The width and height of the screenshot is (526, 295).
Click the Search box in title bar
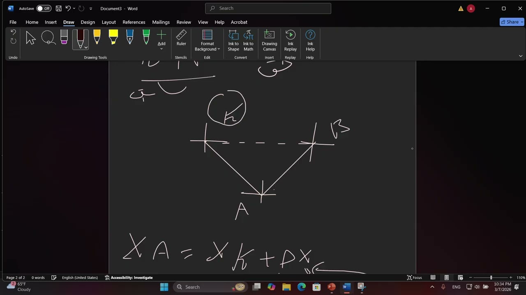[x=268, y=8]
